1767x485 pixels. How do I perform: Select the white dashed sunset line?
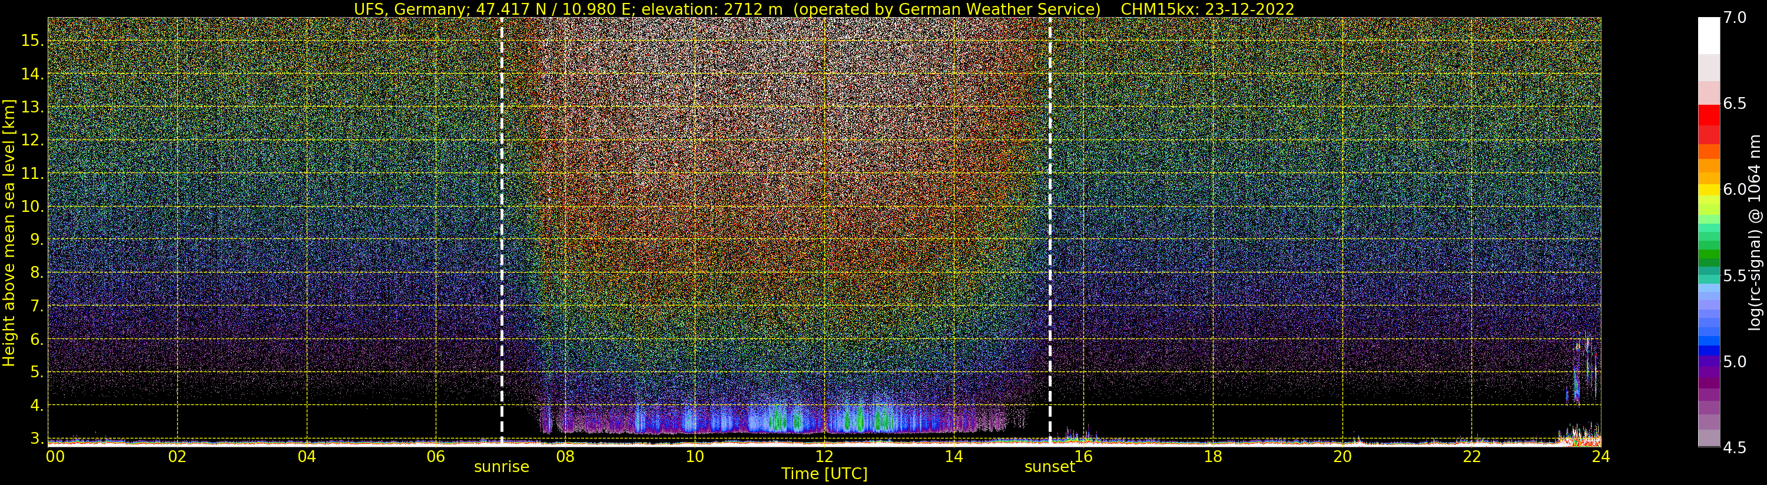(x=1049, y=232)
